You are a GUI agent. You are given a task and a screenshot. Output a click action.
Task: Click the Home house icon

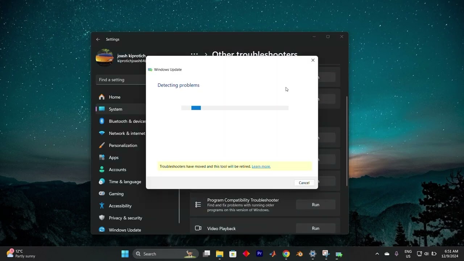[x=102, y=97]
